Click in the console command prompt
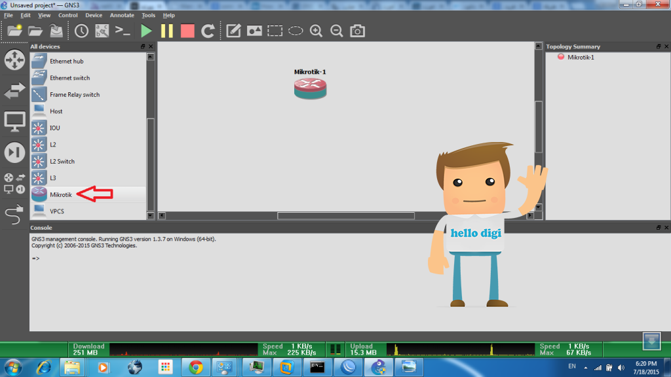671x377 pixels. point(35,258)
